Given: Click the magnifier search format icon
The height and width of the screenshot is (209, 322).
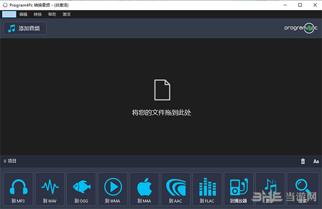Looking at the screenshot, I should click(303, 189).
